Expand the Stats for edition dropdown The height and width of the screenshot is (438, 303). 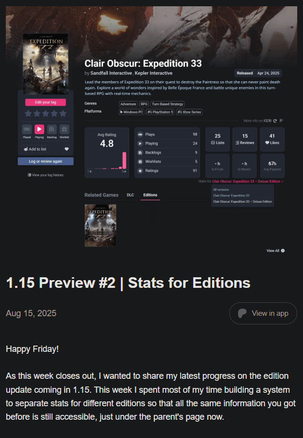click(248, 181)
